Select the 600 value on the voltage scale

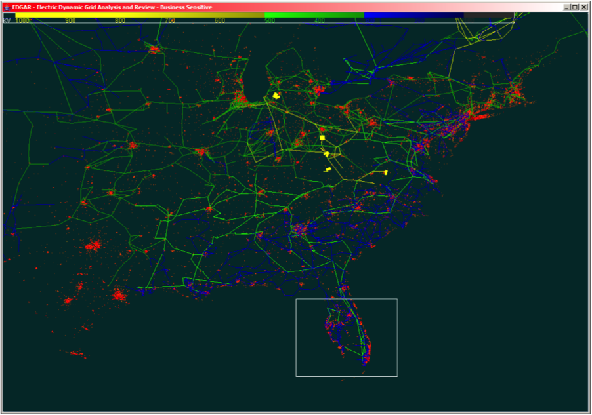(220, 21)
